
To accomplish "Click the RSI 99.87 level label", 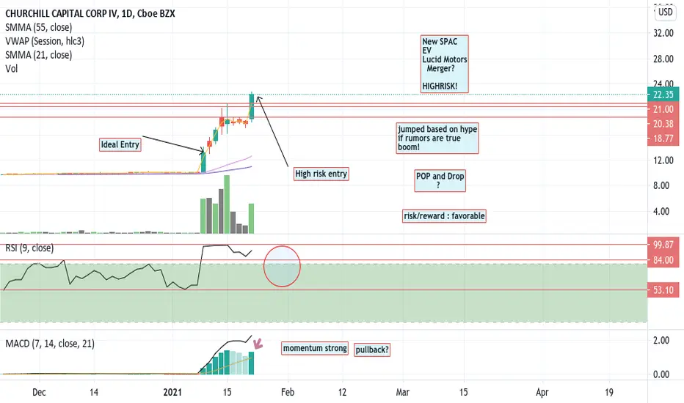I will [x=663, y=245].
